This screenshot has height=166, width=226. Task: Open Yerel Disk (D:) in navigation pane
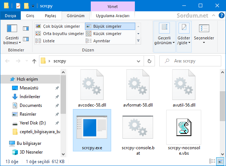[33, 123]
